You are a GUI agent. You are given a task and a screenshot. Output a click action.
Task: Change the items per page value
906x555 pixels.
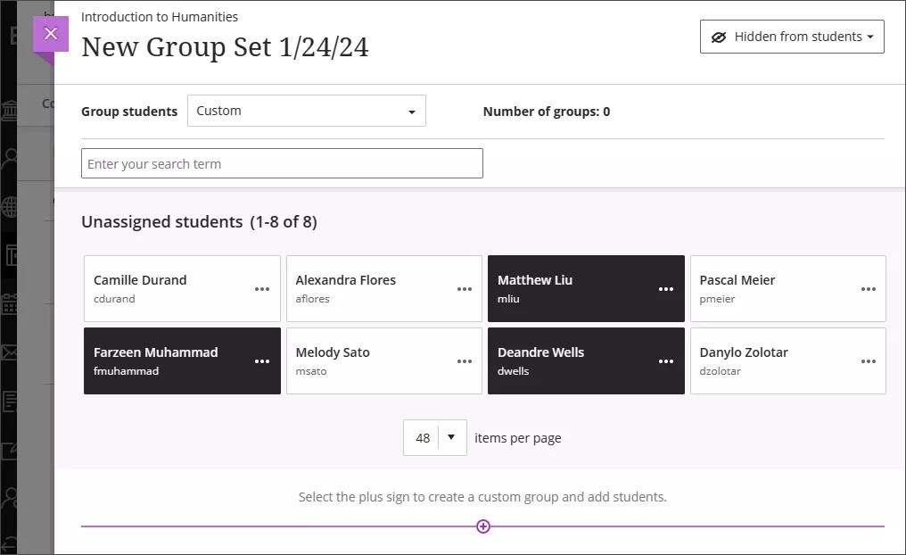tap(434, 437)
